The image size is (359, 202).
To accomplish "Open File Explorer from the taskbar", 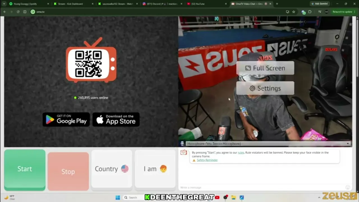I will click(233, 198).
